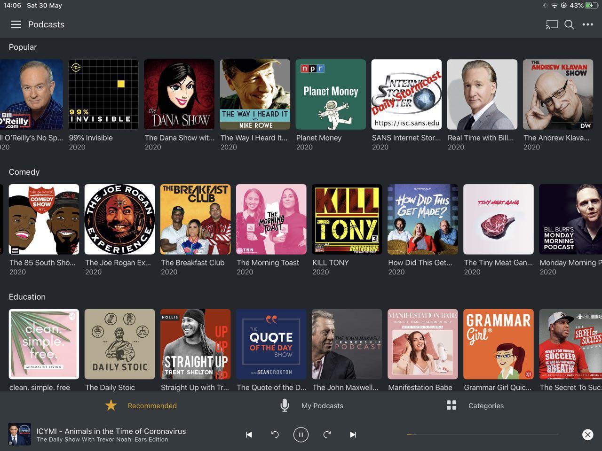
Task: Open The Andrew Klavan Show cover
Action: [558, 94]
